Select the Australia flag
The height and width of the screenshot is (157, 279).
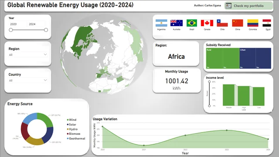coord(177,23)
